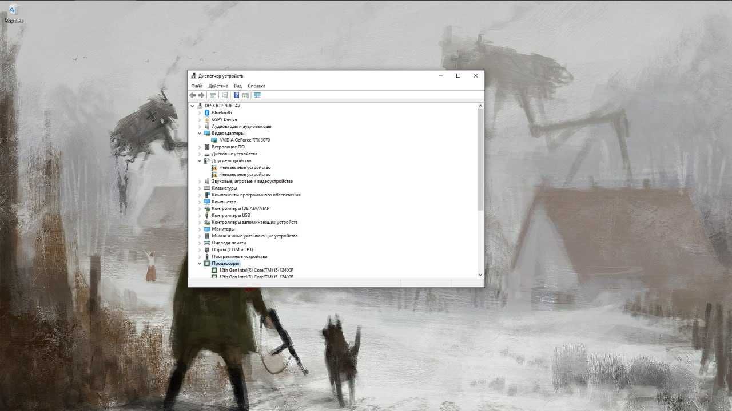Image resolution: width=732 pixels, height=411 pixels.
Task: Select the Программные устройства label
Action: [239, 256]
